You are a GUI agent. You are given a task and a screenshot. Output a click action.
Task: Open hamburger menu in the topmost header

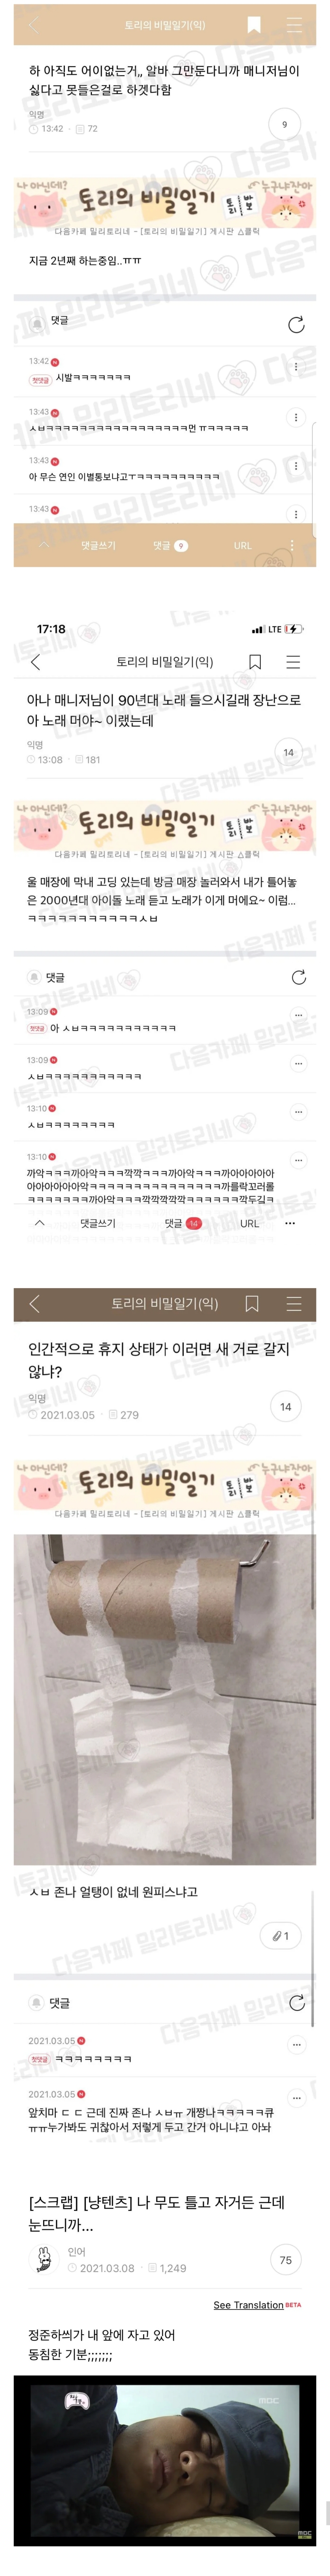pyautogui.click(x=294, y=25)
